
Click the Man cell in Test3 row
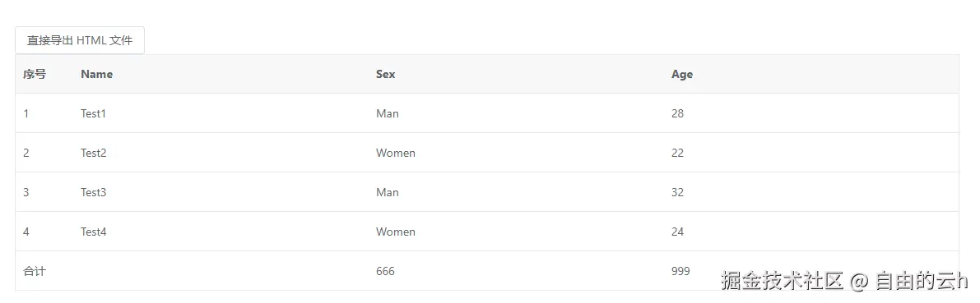(388, 192)
